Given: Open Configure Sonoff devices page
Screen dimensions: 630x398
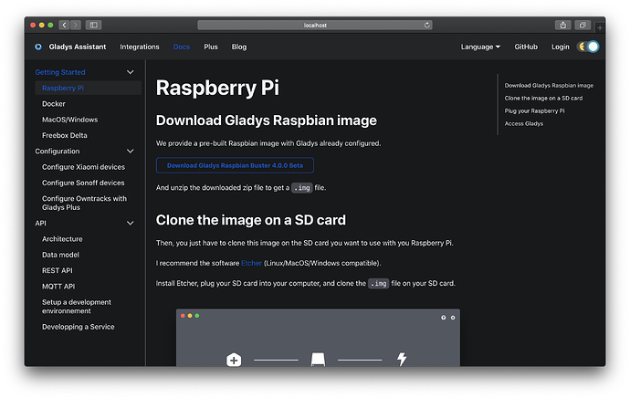Looking at the screenshot, I should point(83,183).
